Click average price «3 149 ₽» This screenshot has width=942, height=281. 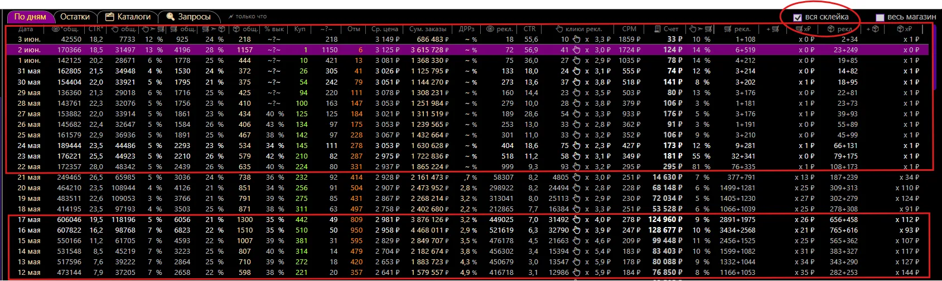pyautogui.click(x=388, y=40)
